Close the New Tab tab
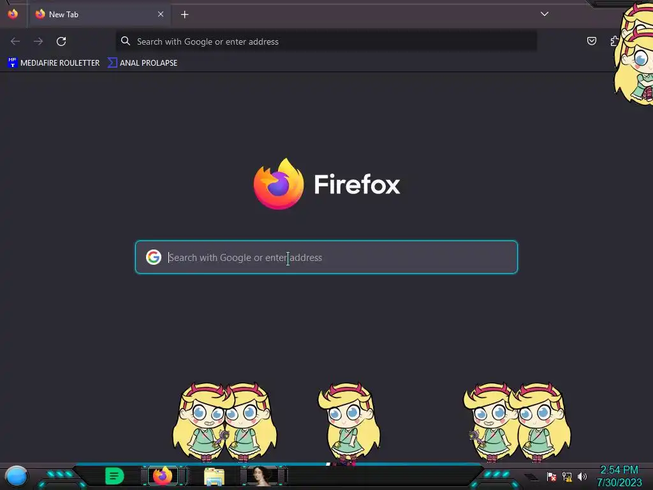Image resolution: width=653 pixels, height=490 pixels. click(x=161, y=14)
